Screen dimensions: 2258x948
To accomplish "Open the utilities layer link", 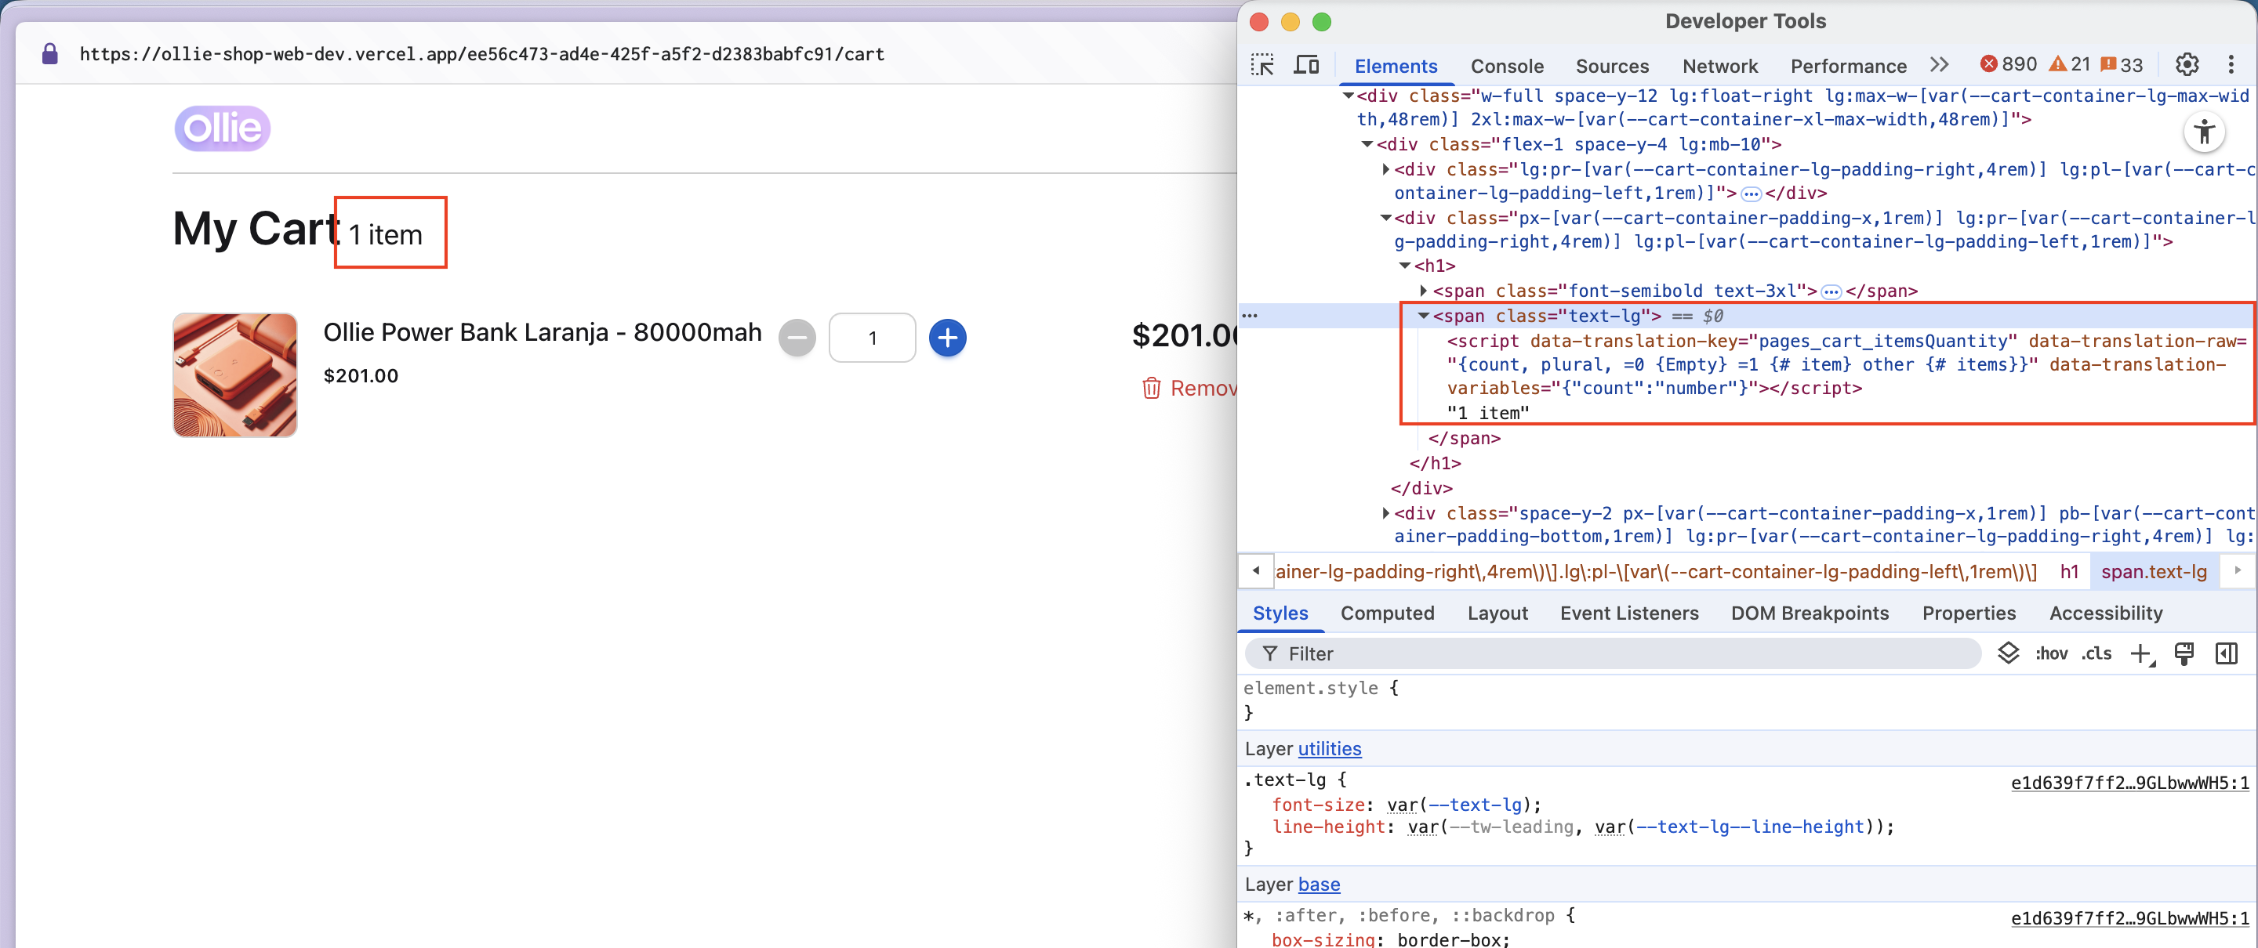I will (1329, 749).
